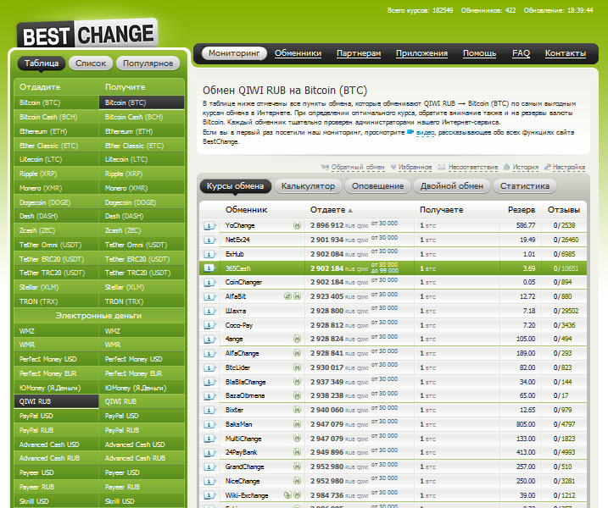Select Perfect Money EUR in Получите column

(142, 373)
